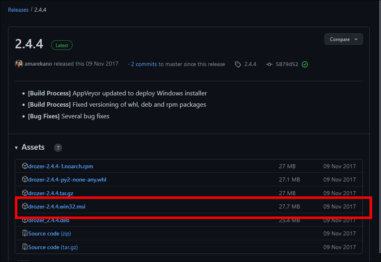
Task: Click the Latest release badge
Action: (62, 45)
